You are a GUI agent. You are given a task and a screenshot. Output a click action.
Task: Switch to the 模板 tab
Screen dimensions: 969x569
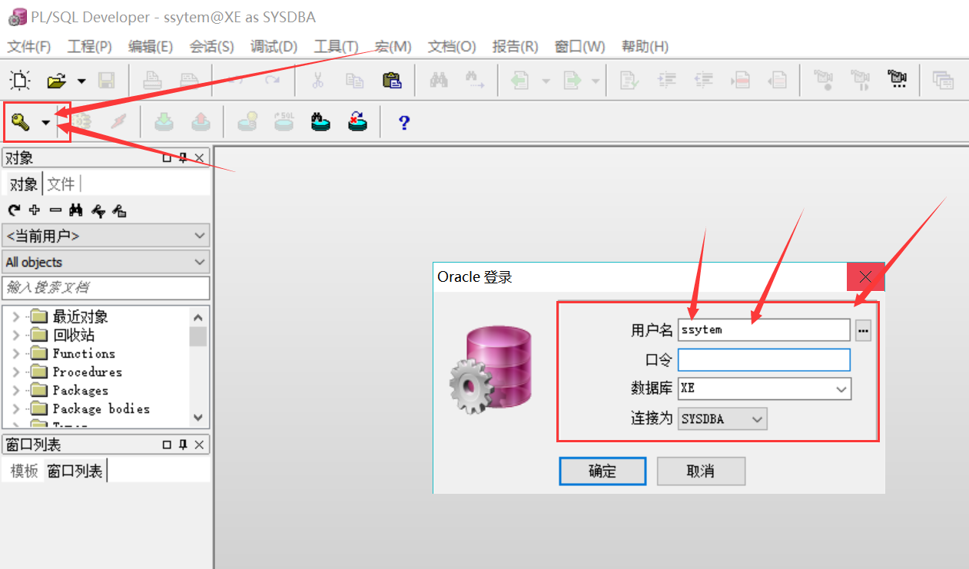point(25,471)
